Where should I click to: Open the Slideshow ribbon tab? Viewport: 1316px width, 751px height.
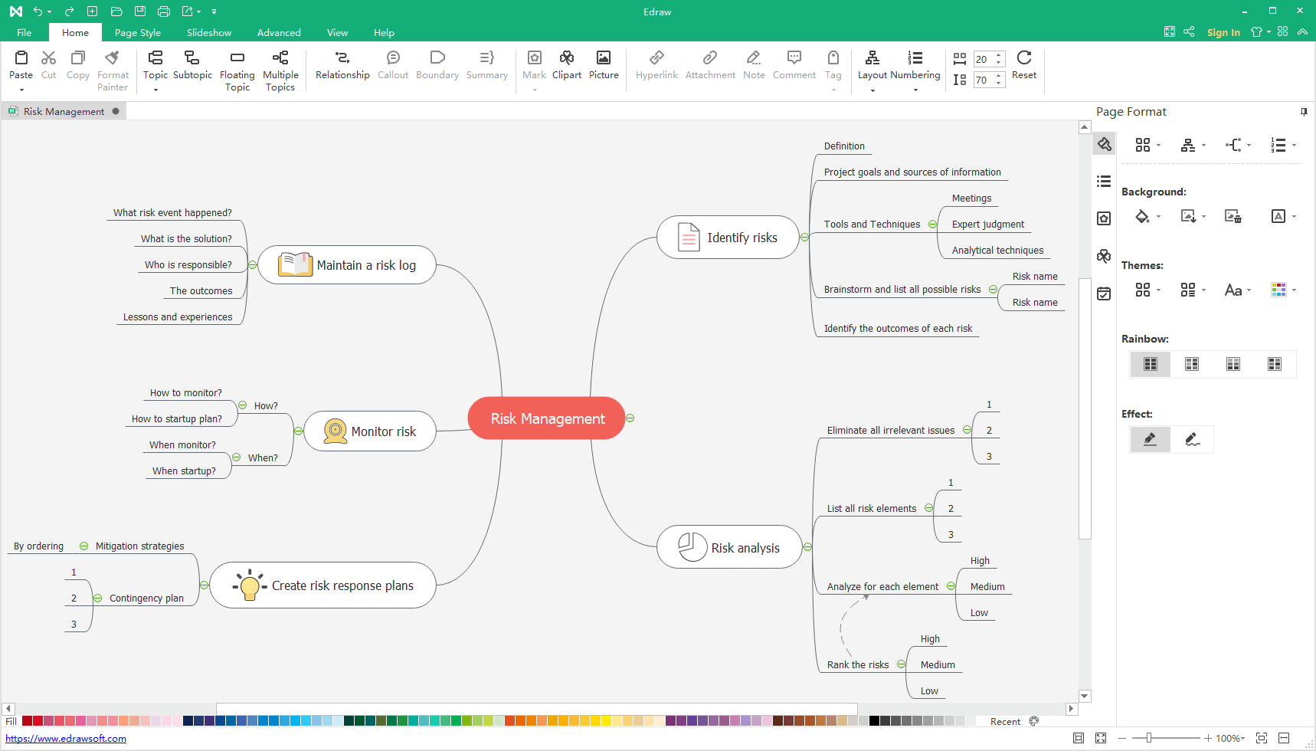pos(209,33)
